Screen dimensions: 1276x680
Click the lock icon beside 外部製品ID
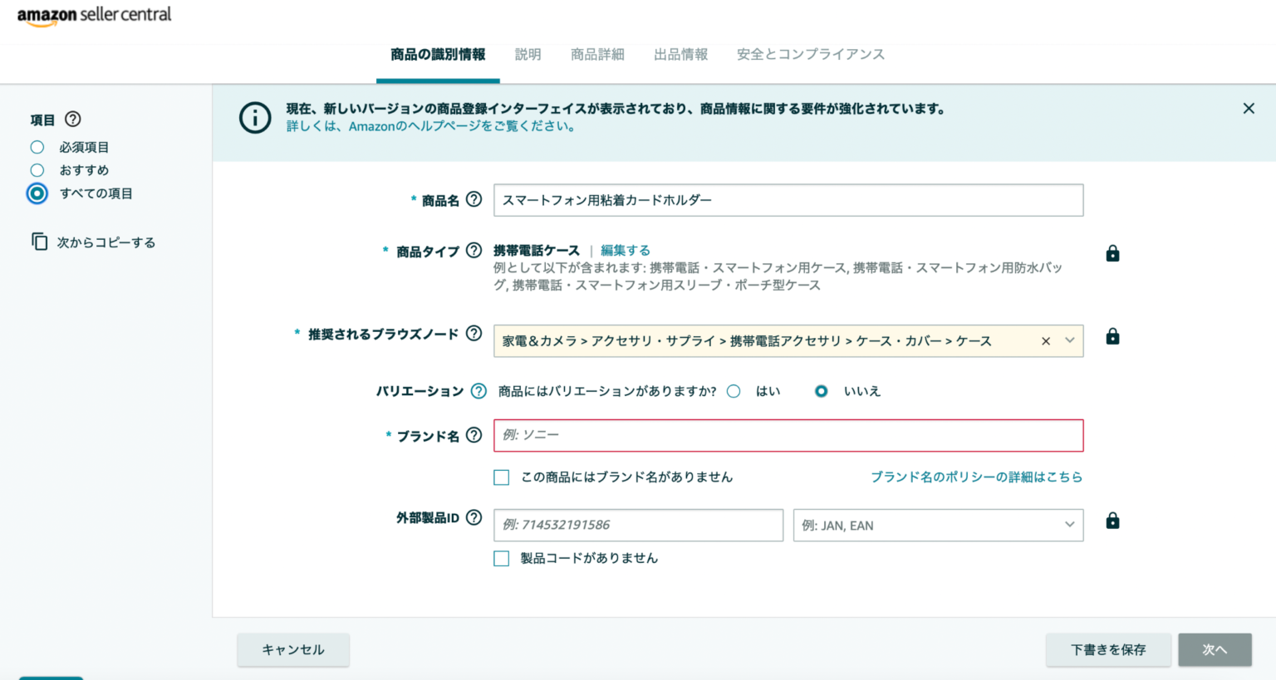1112,521
